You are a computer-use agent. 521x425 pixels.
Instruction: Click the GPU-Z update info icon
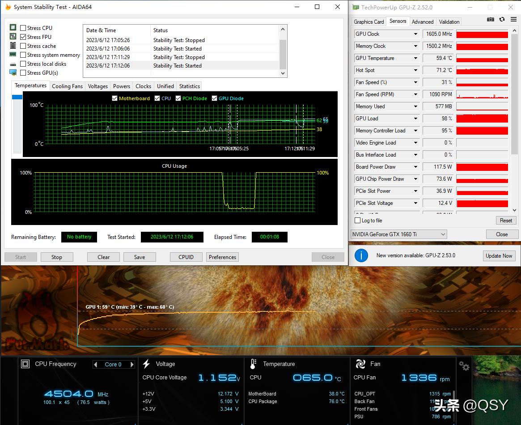361,255
